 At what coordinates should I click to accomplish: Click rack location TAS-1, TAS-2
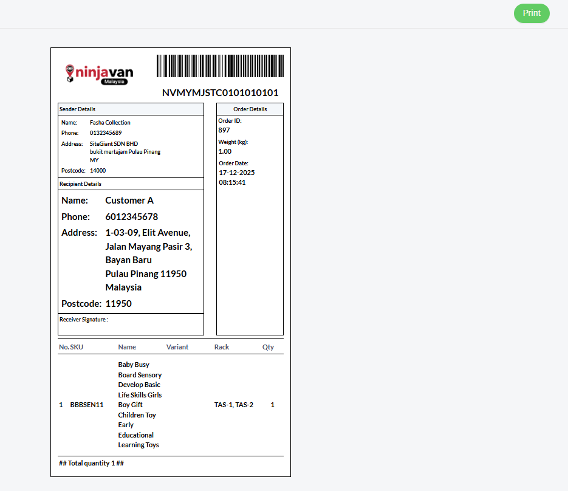(234, 405)
